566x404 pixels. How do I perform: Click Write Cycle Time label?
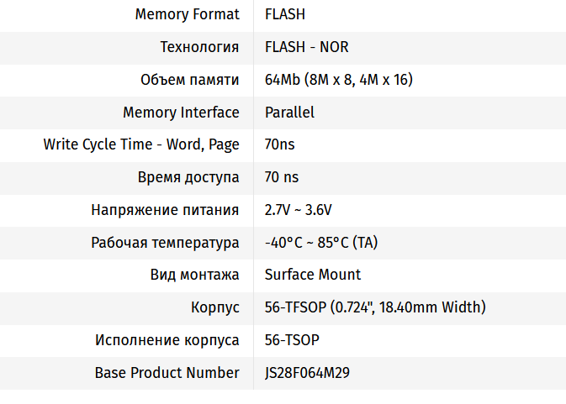pos(141,144)
